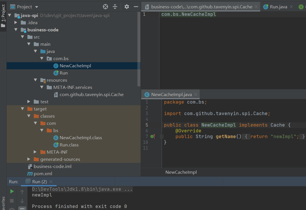Click the collapse all icon in Project panel
The height and width of the screenshot is (210, 306).
pyautogui.click(x=115, y=7)
